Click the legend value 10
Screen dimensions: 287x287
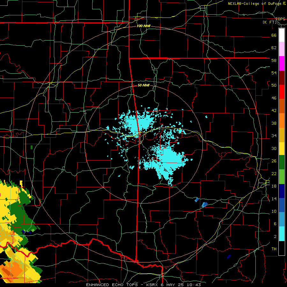coord(274,211)
